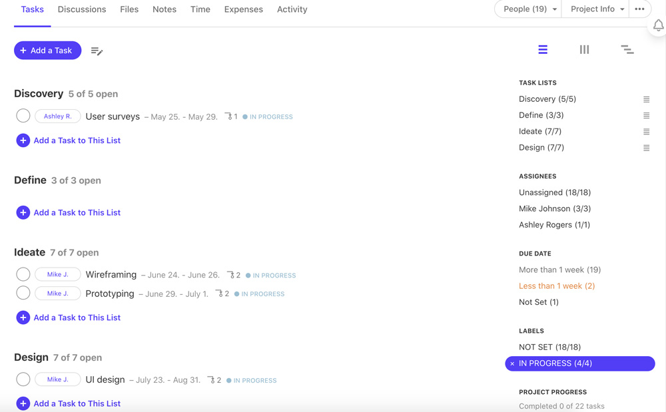Open notifications via the bell icon

(x=658, y=25)
